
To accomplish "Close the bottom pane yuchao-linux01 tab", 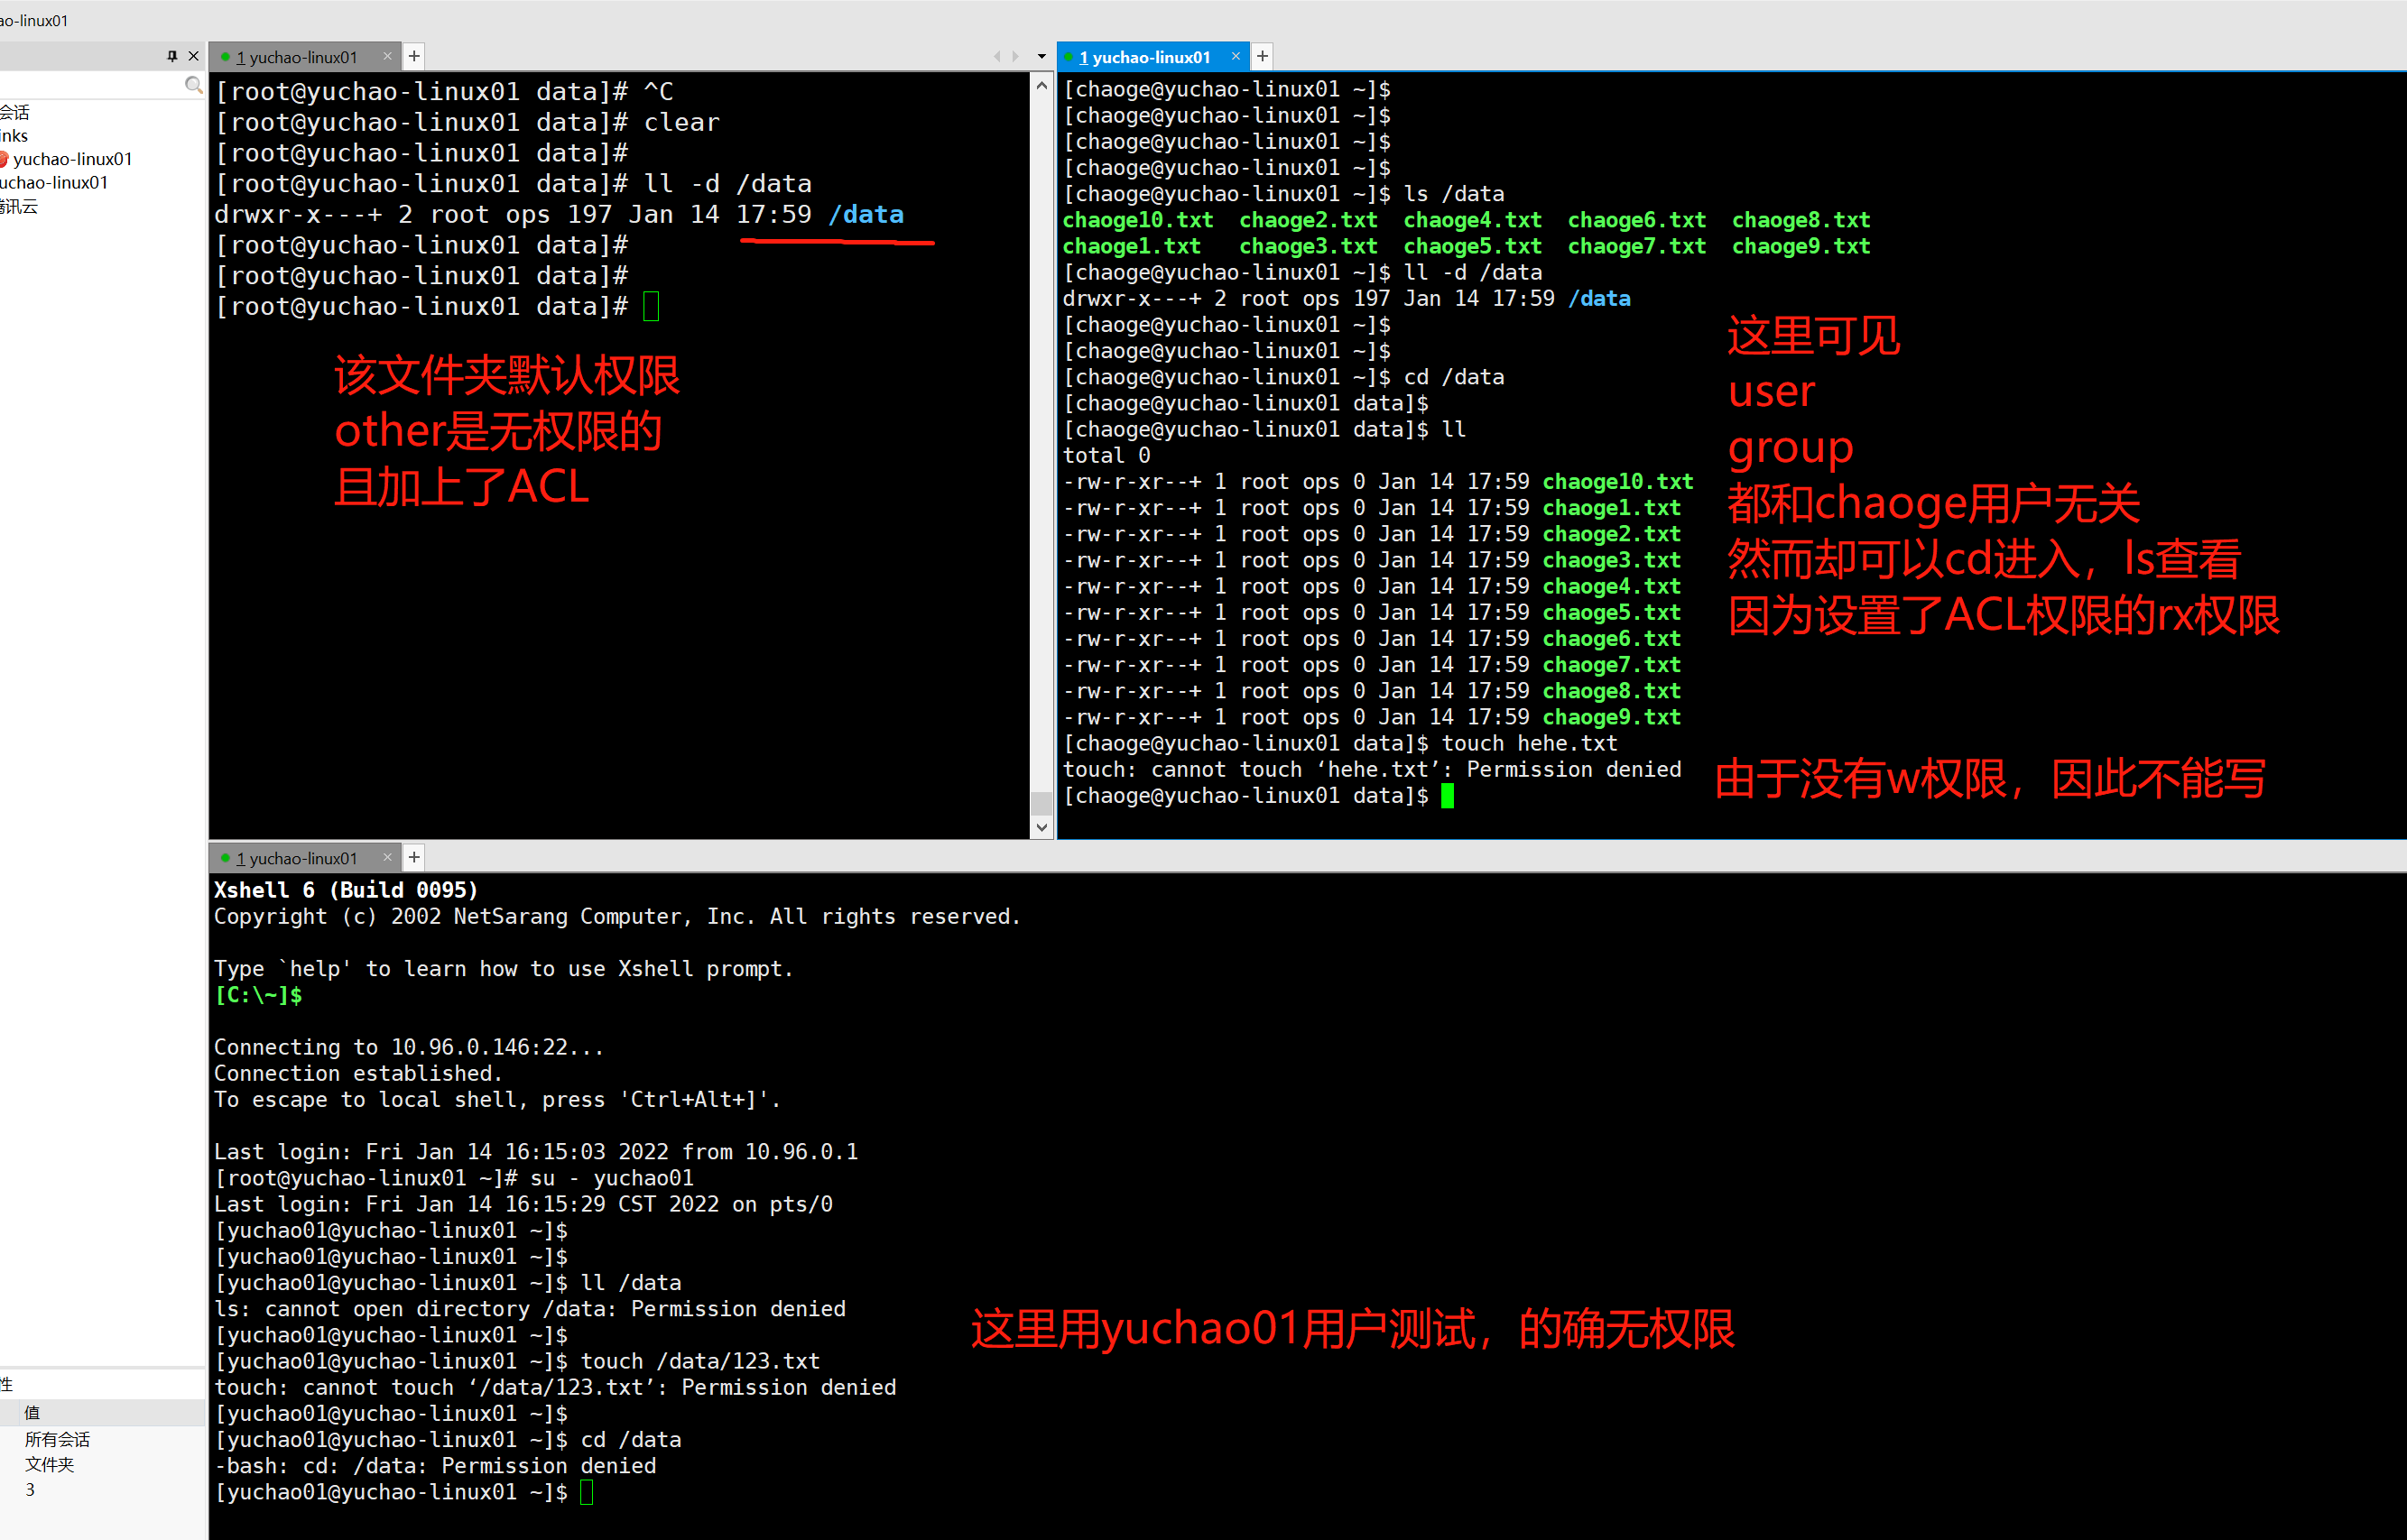I will (x=388, y=857).
